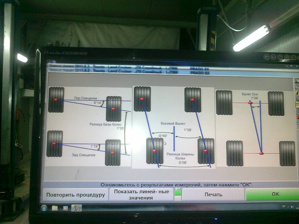This screenshot has height=224, width=299.
Task: Click the "Зад.Смещение" label
Action: (x=83, y=155)
